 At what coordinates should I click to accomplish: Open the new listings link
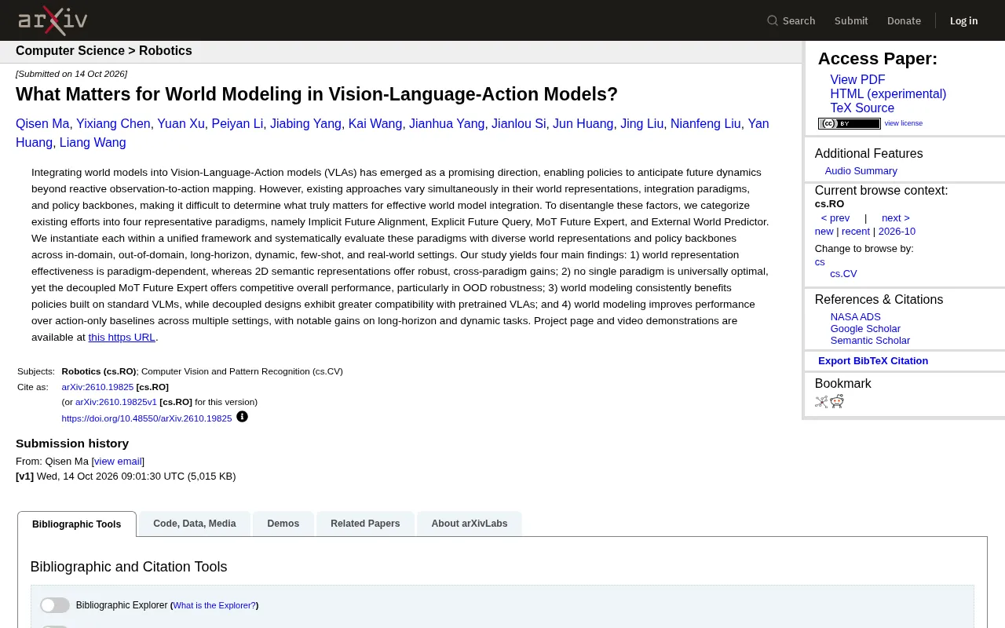pyautogui.click(x=824, y=232)
